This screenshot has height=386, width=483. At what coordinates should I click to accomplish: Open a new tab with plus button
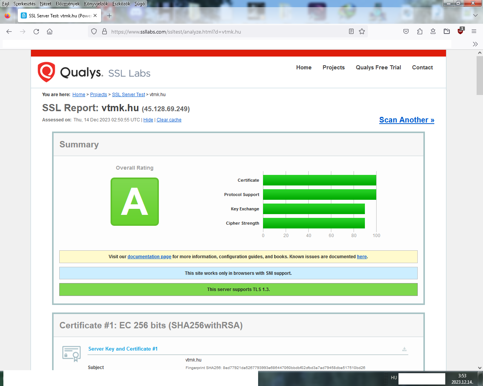pos(109,16)
